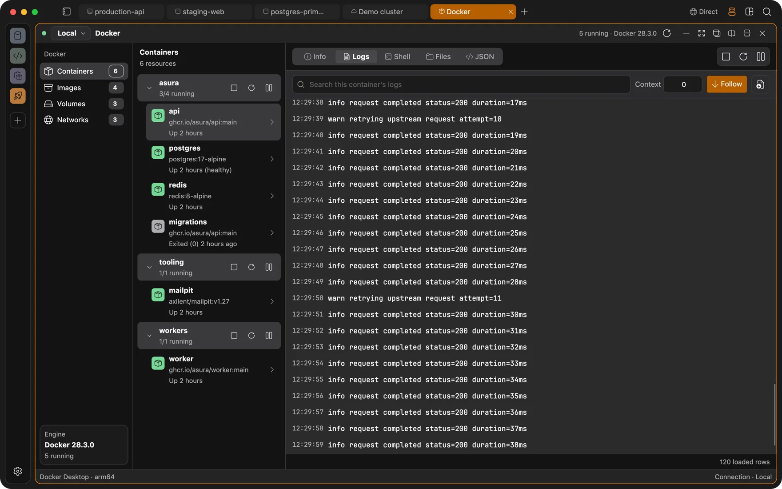Toggle fullscreen for Docker panel
Screen dimensions: 782x489
point(702,33)
